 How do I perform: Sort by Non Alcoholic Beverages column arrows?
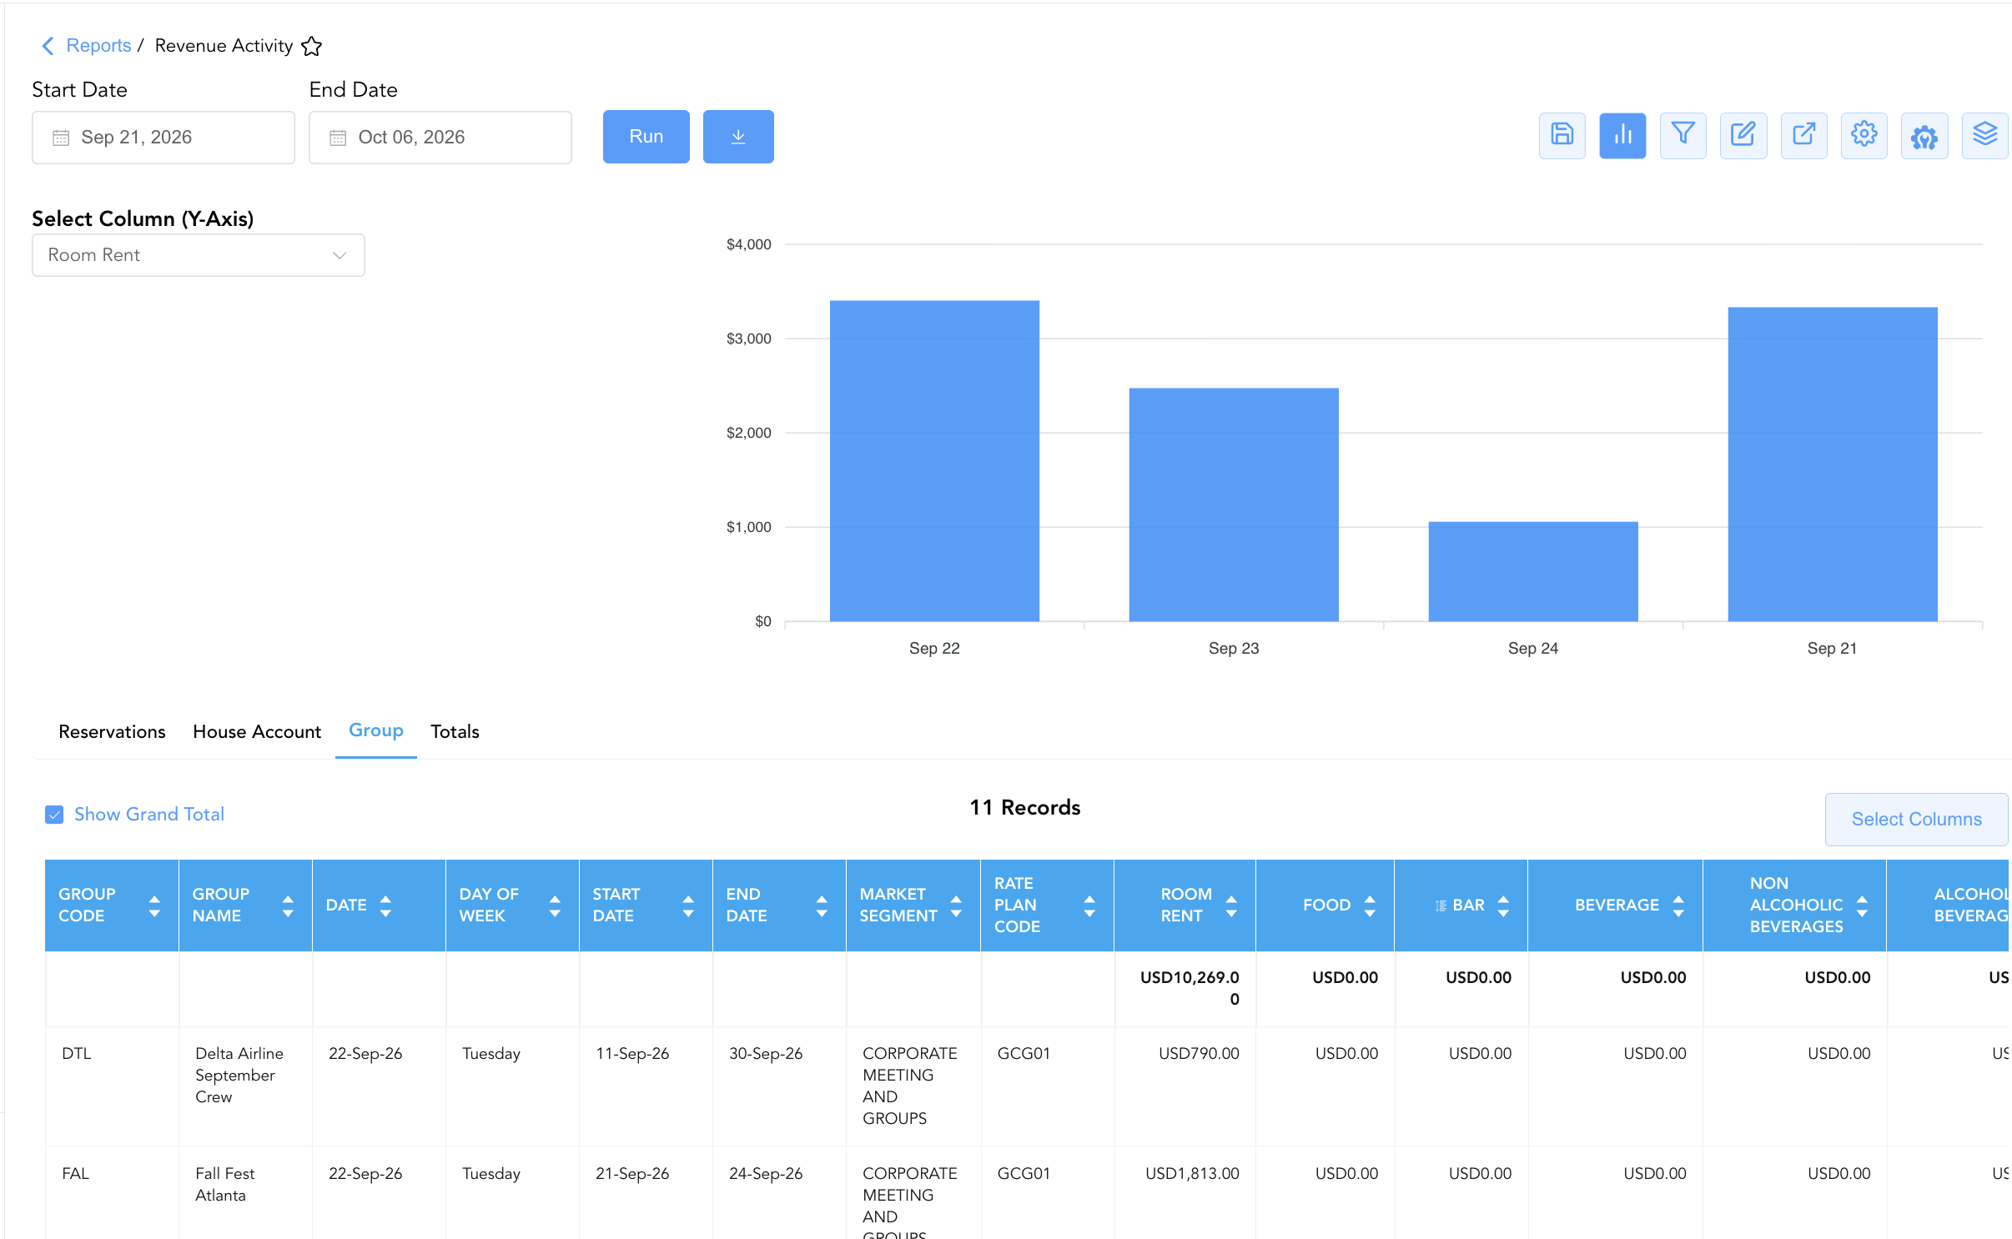coord(1862,905)
